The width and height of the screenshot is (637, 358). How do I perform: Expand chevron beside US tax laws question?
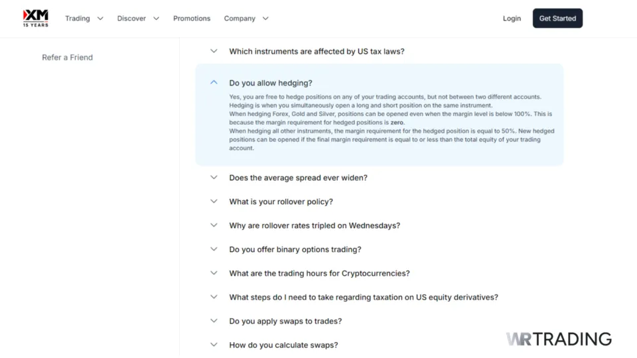coord(214,51)
